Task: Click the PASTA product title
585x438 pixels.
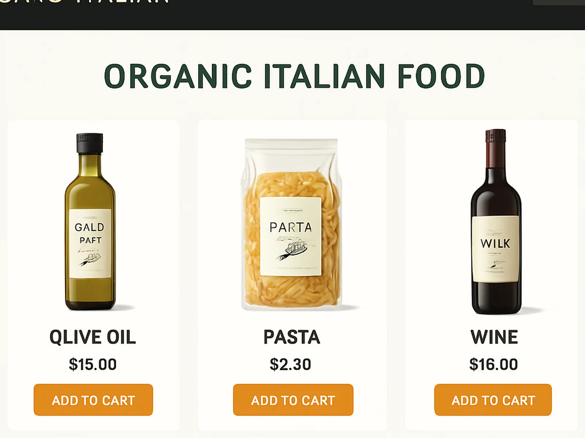Action: (292, 337)
